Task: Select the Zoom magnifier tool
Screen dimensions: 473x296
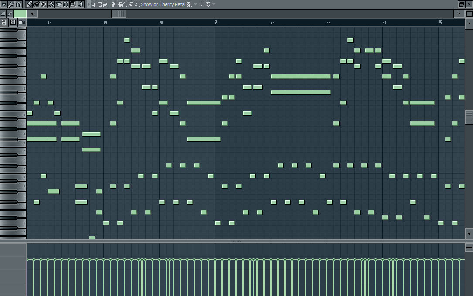Action: click(x=73, y=4)
